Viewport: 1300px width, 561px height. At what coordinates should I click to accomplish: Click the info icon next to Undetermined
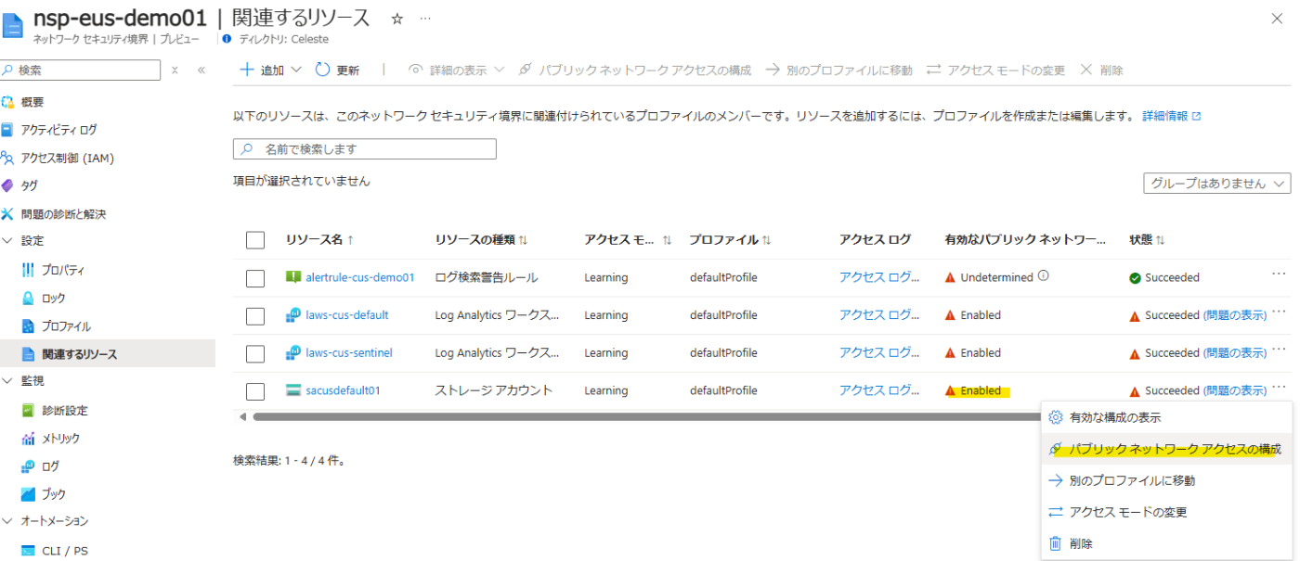click(1044, 276)
